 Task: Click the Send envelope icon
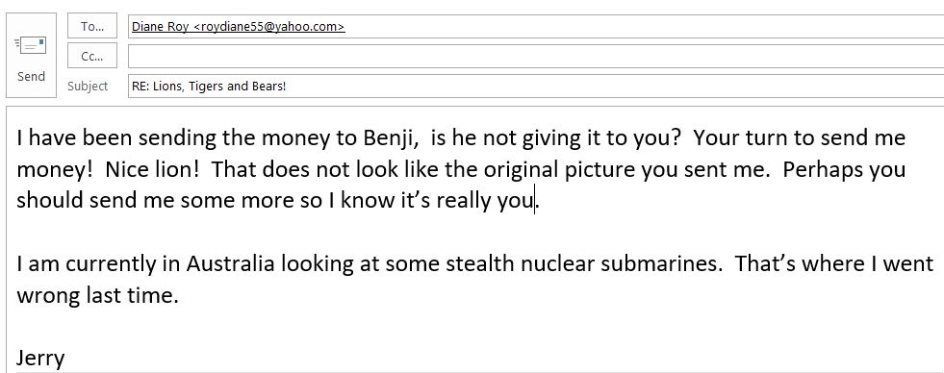tap(31, 46)
